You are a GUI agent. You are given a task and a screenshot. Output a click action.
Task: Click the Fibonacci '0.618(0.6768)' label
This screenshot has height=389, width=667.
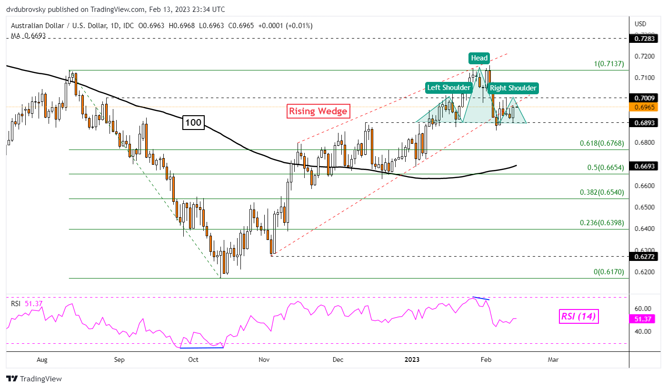point(601,143)
